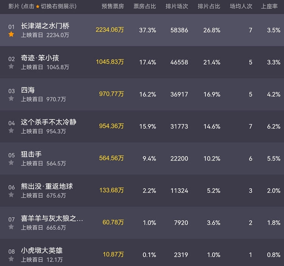Toggle the orange star for 长津湖之水门桥
The width and height of the screenshot is (284, 266).
pyautogui.click(x=11, y=34)
